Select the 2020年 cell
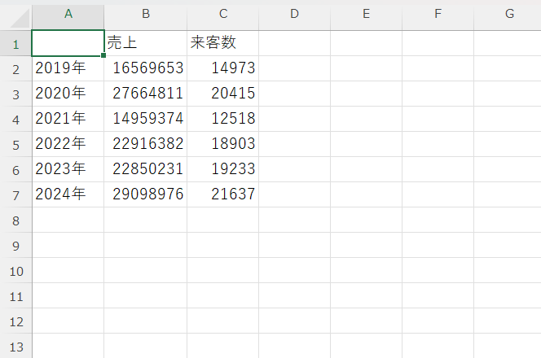 [x=68, y=94]
